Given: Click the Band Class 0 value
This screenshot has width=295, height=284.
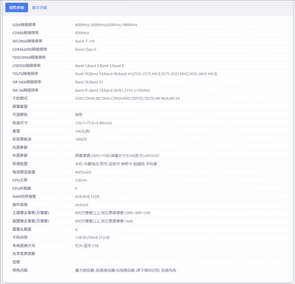Looking at the screenshot, I should pyautogui.click(x=86, y=50).
